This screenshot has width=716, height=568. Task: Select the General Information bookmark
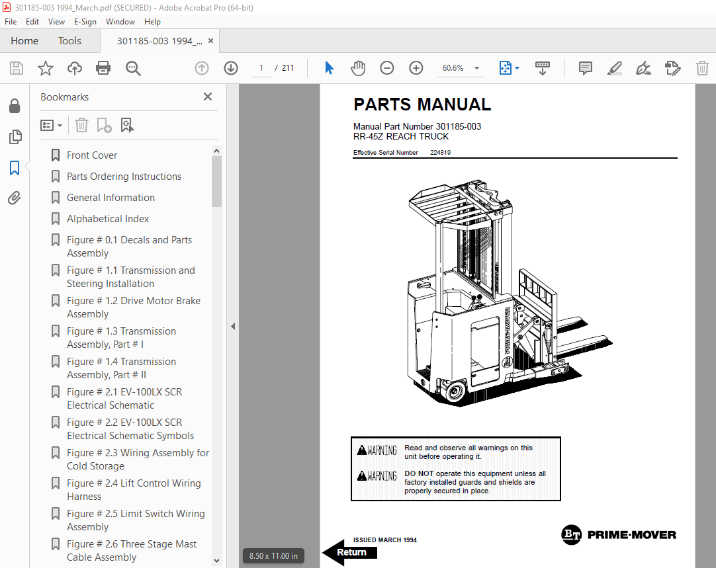pos(110,197)
